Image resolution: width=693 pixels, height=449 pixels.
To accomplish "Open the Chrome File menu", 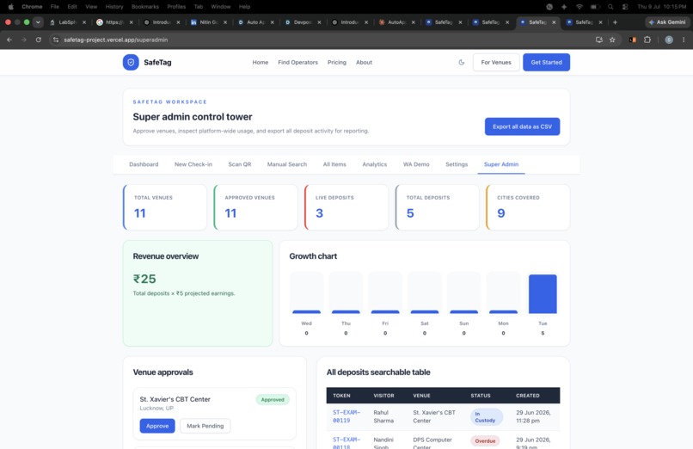I will tap(55, 7).
